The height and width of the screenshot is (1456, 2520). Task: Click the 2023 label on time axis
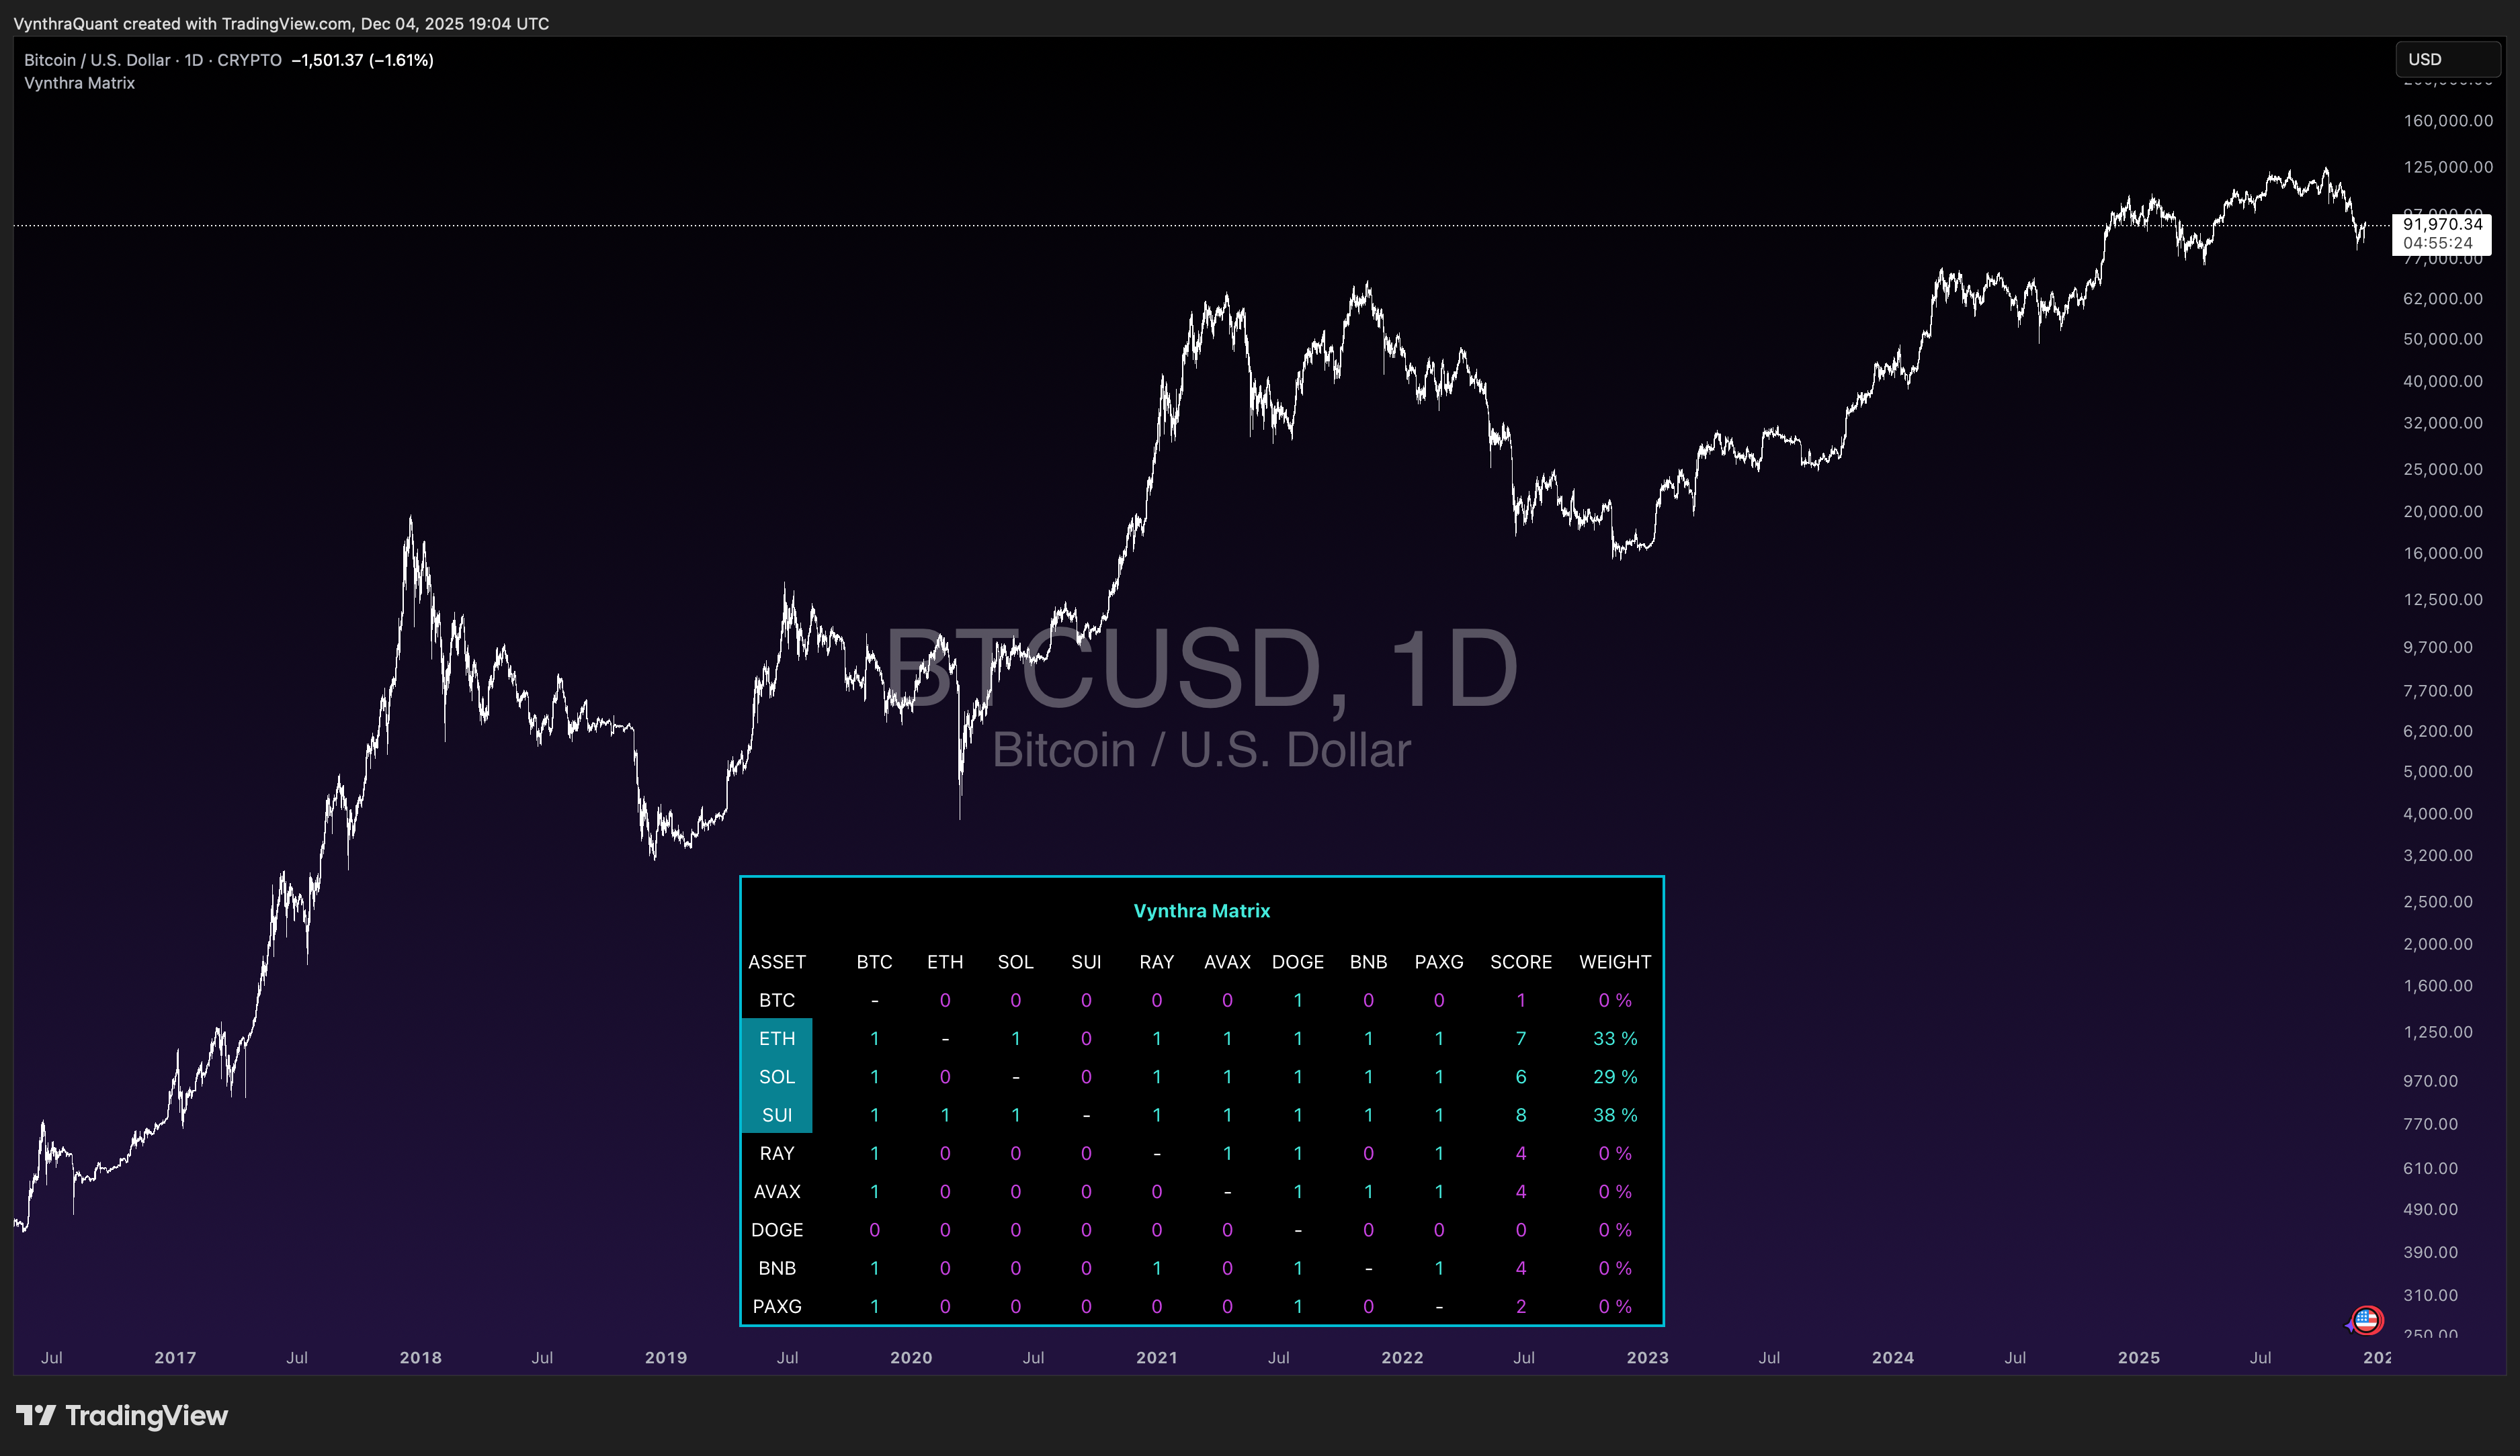(1647, 1357)
